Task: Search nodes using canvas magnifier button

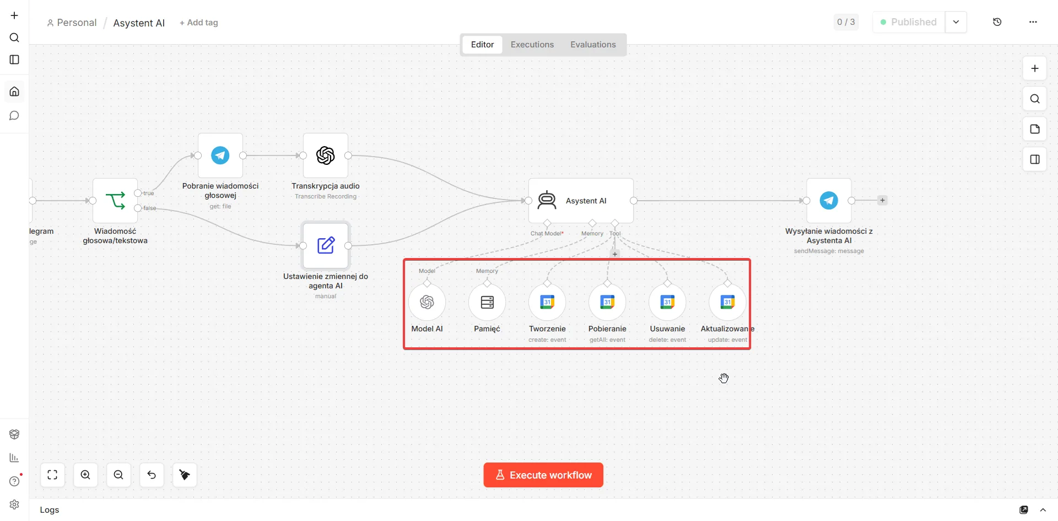Action: pos(1034,99)
